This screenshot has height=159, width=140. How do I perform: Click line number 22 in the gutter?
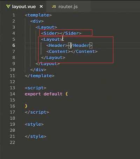(12, 143)
